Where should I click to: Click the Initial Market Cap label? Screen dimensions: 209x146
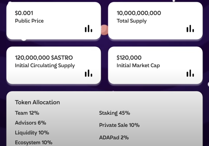click(138, 66)
